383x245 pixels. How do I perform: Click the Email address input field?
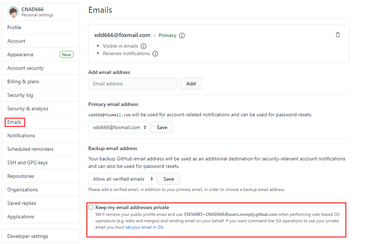133,84
